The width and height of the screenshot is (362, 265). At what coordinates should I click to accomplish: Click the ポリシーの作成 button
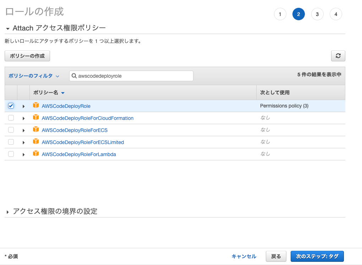(27, 56)
